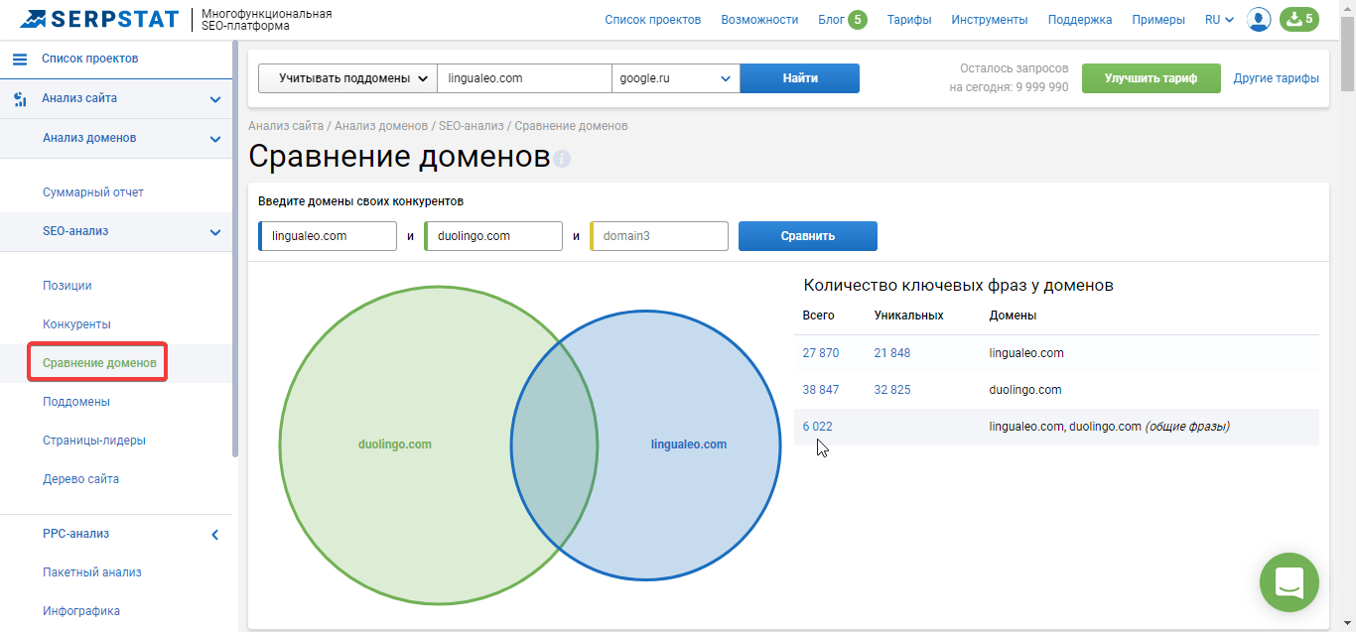Select Список проектов in the sidebar

click(90, 60)
